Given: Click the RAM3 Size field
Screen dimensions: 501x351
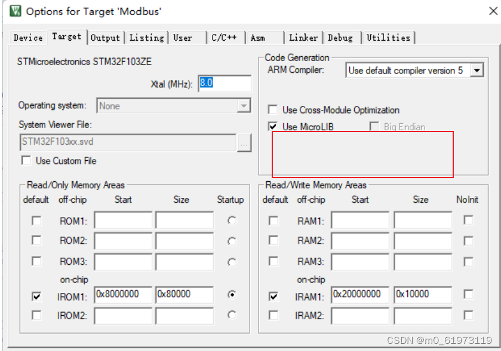Looking at the screenshot, I should pyautogui.click(x=423, y=262).
